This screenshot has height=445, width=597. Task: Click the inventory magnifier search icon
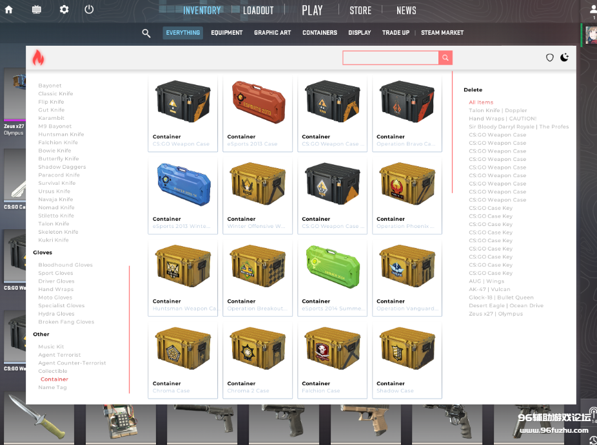tap(146, 33)
